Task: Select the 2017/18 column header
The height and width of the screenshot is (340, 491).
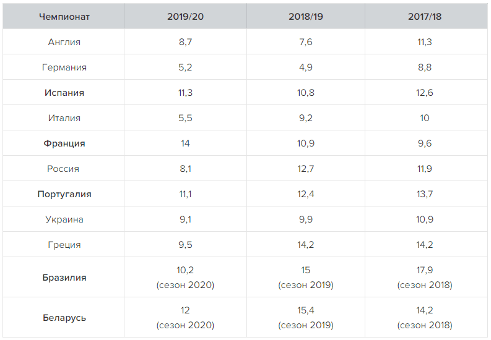Action: 425,17
